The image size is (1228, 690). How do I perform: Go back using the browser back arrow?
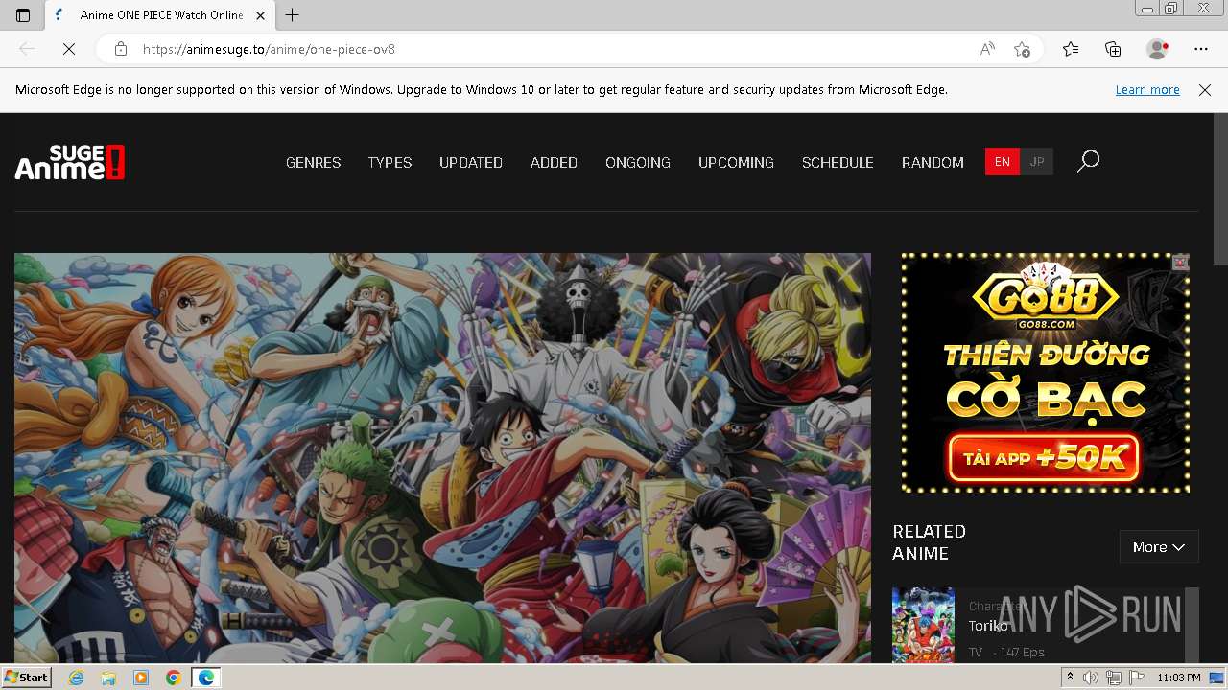click(27, 49)
